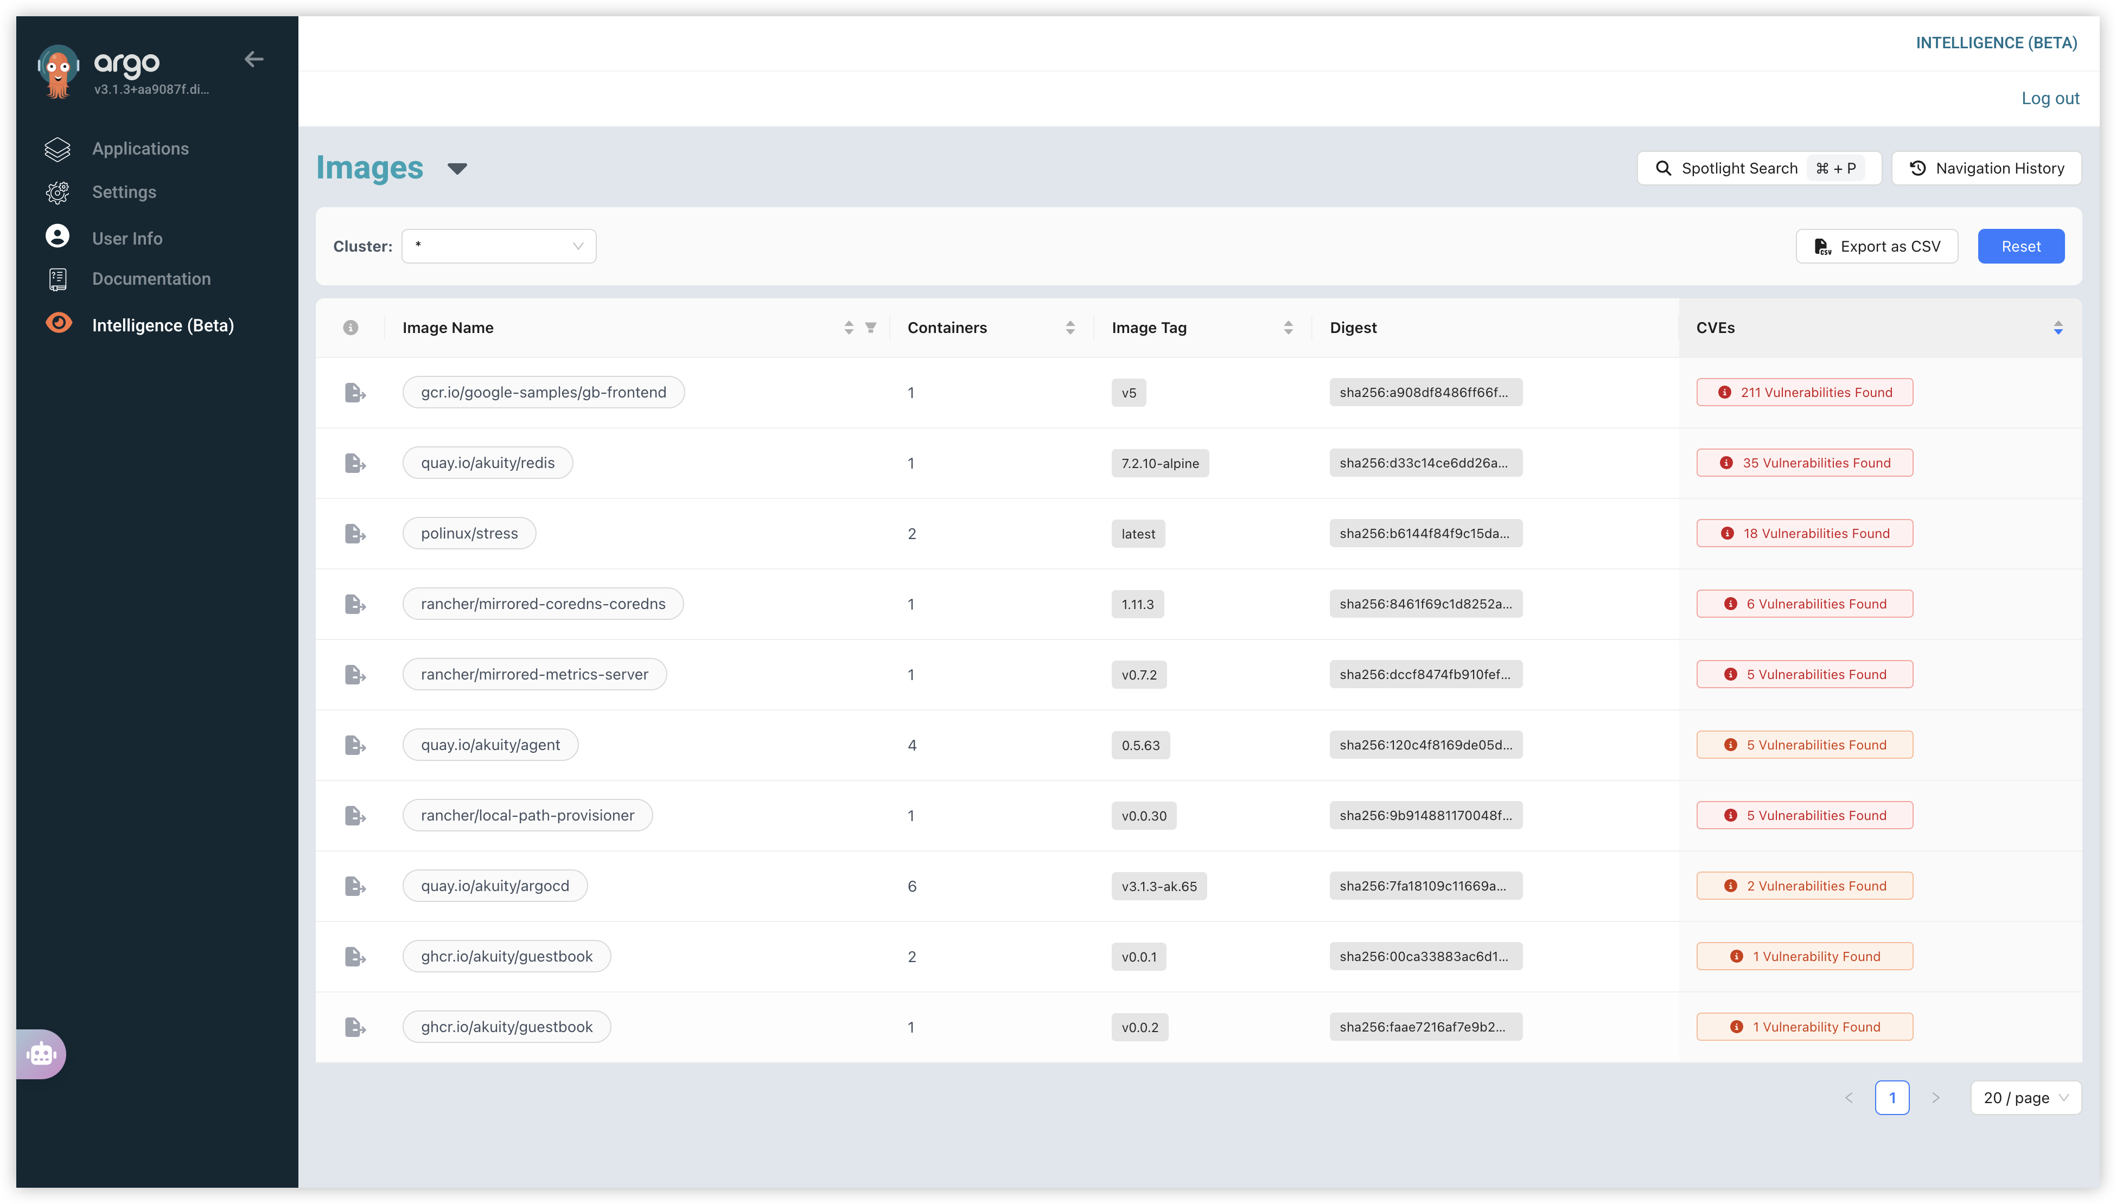Click the Navigation History clock icon
This screenshot has height=1204, width=2116.
[x=1917, y=169]
